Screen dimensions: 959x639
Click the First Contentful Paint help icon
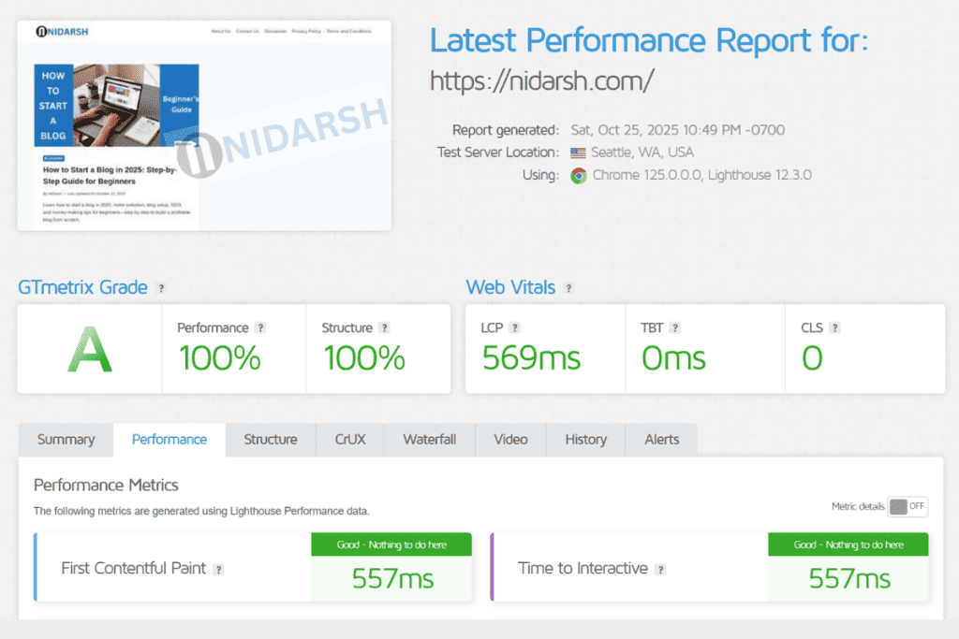(218, 569)
